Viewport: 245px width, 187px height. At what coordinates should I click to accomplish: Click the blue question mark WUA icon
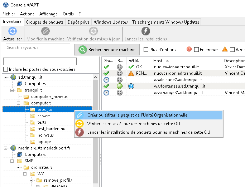tap(131, 86)
